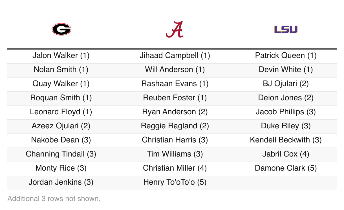344x210 pixels.
Task: Select Henry To'oTo'o at the bottom
Action: point(175,182)
